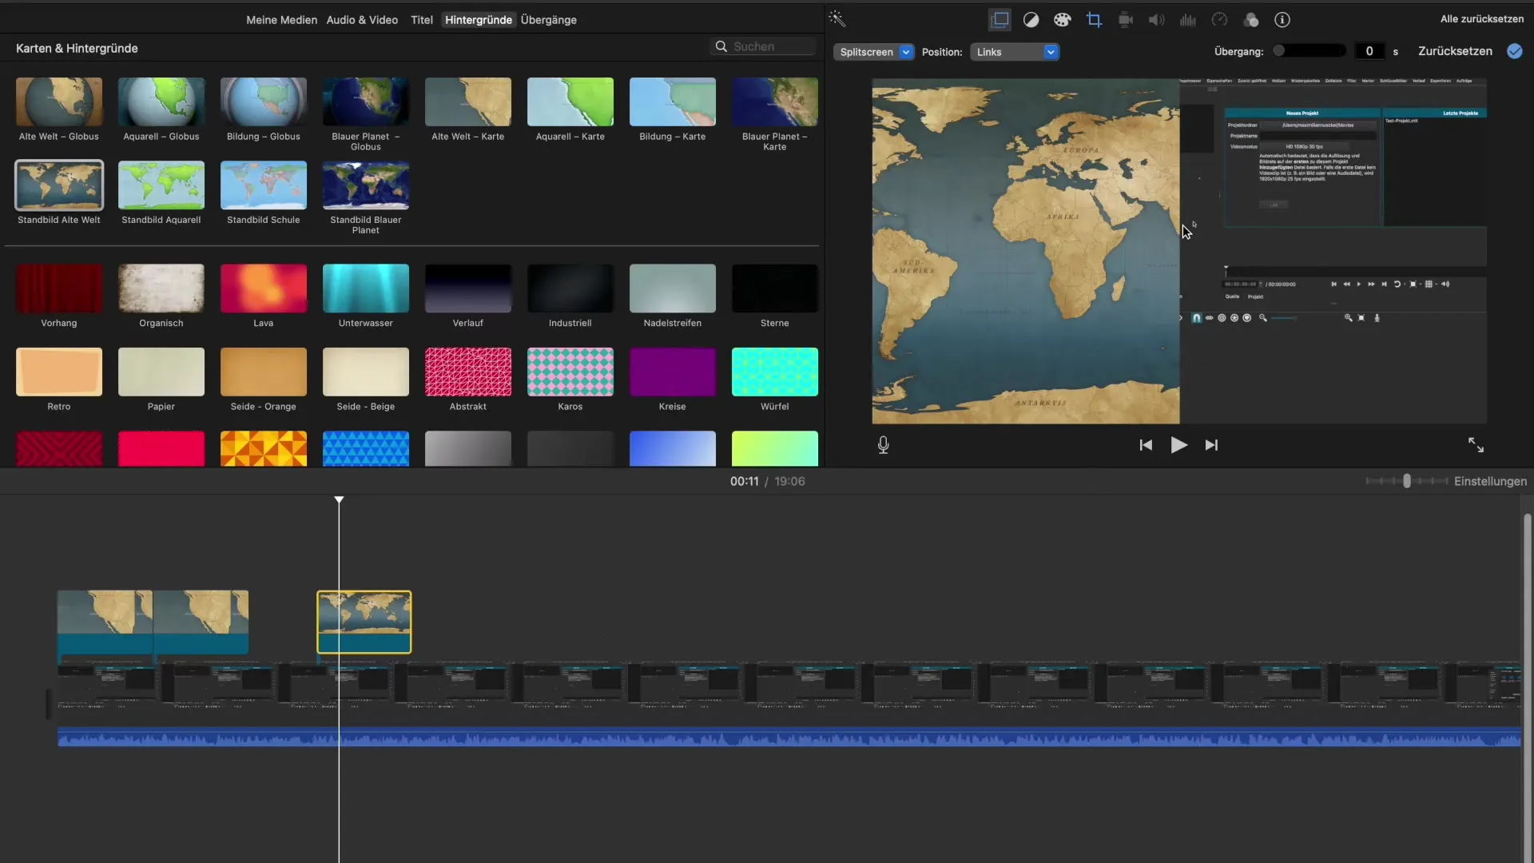This screenshot has height=863, width=1534.
Task: Pick the Karos pattern background
Action: point(570,372)
